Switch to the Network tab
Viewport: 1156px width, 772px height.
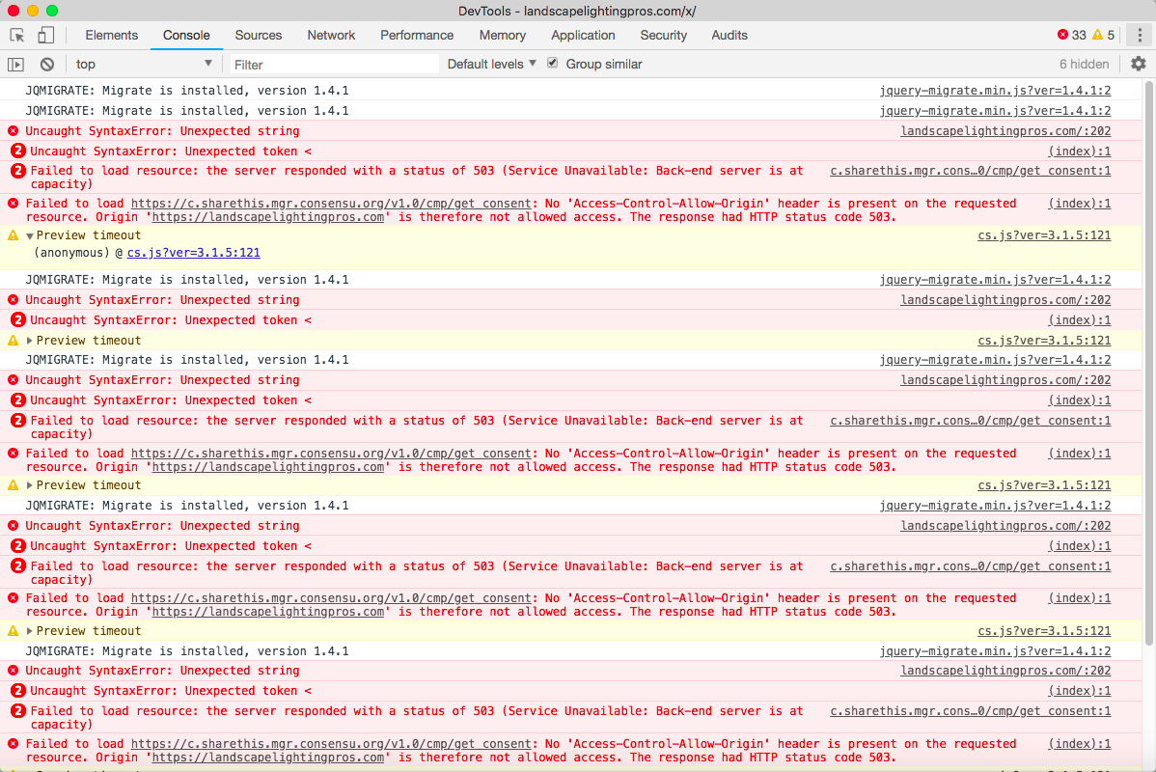pyautogui.click(x=331, y=35)
